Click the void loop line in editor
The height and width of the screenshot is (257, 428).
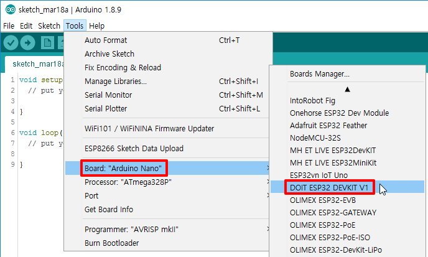click(x=41, y=133)
